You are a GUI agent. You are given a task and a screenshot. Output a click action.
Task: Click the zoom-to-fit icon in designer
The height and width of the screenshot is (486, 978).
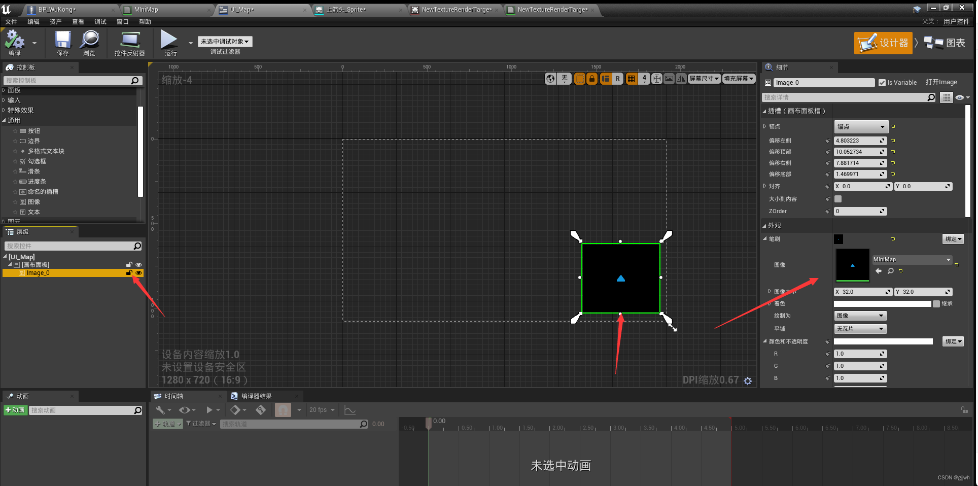(657, 79)
